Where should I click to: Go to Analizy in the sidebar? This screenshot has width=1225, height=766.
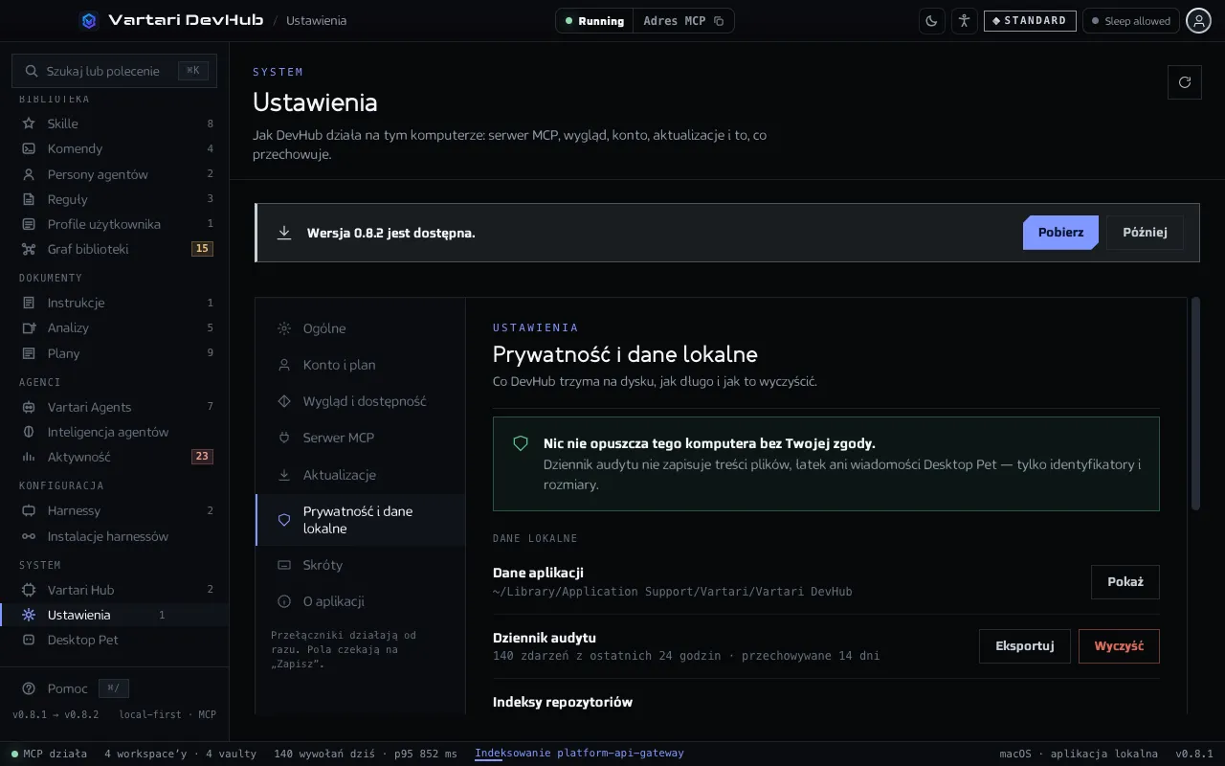click(115, 327)
